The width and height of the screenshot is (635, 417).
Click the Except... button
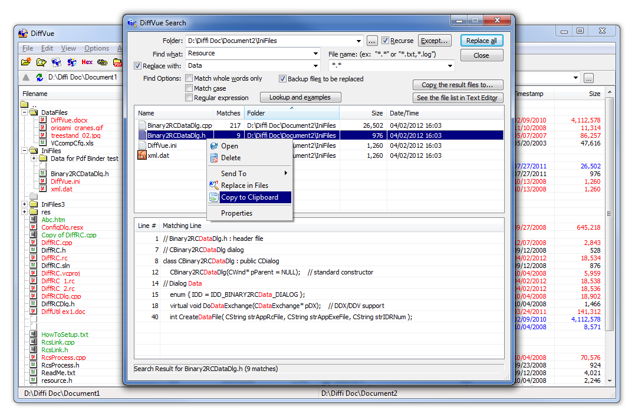pyautogui.click(x=434, y=41)
